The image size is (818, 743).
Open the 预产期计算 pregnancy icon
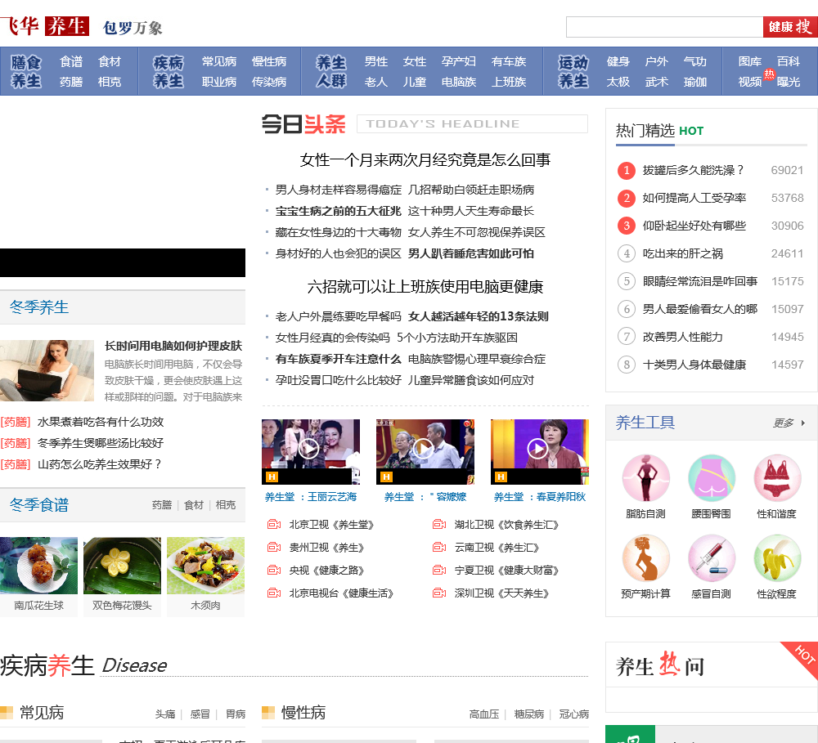coord(645,558)
